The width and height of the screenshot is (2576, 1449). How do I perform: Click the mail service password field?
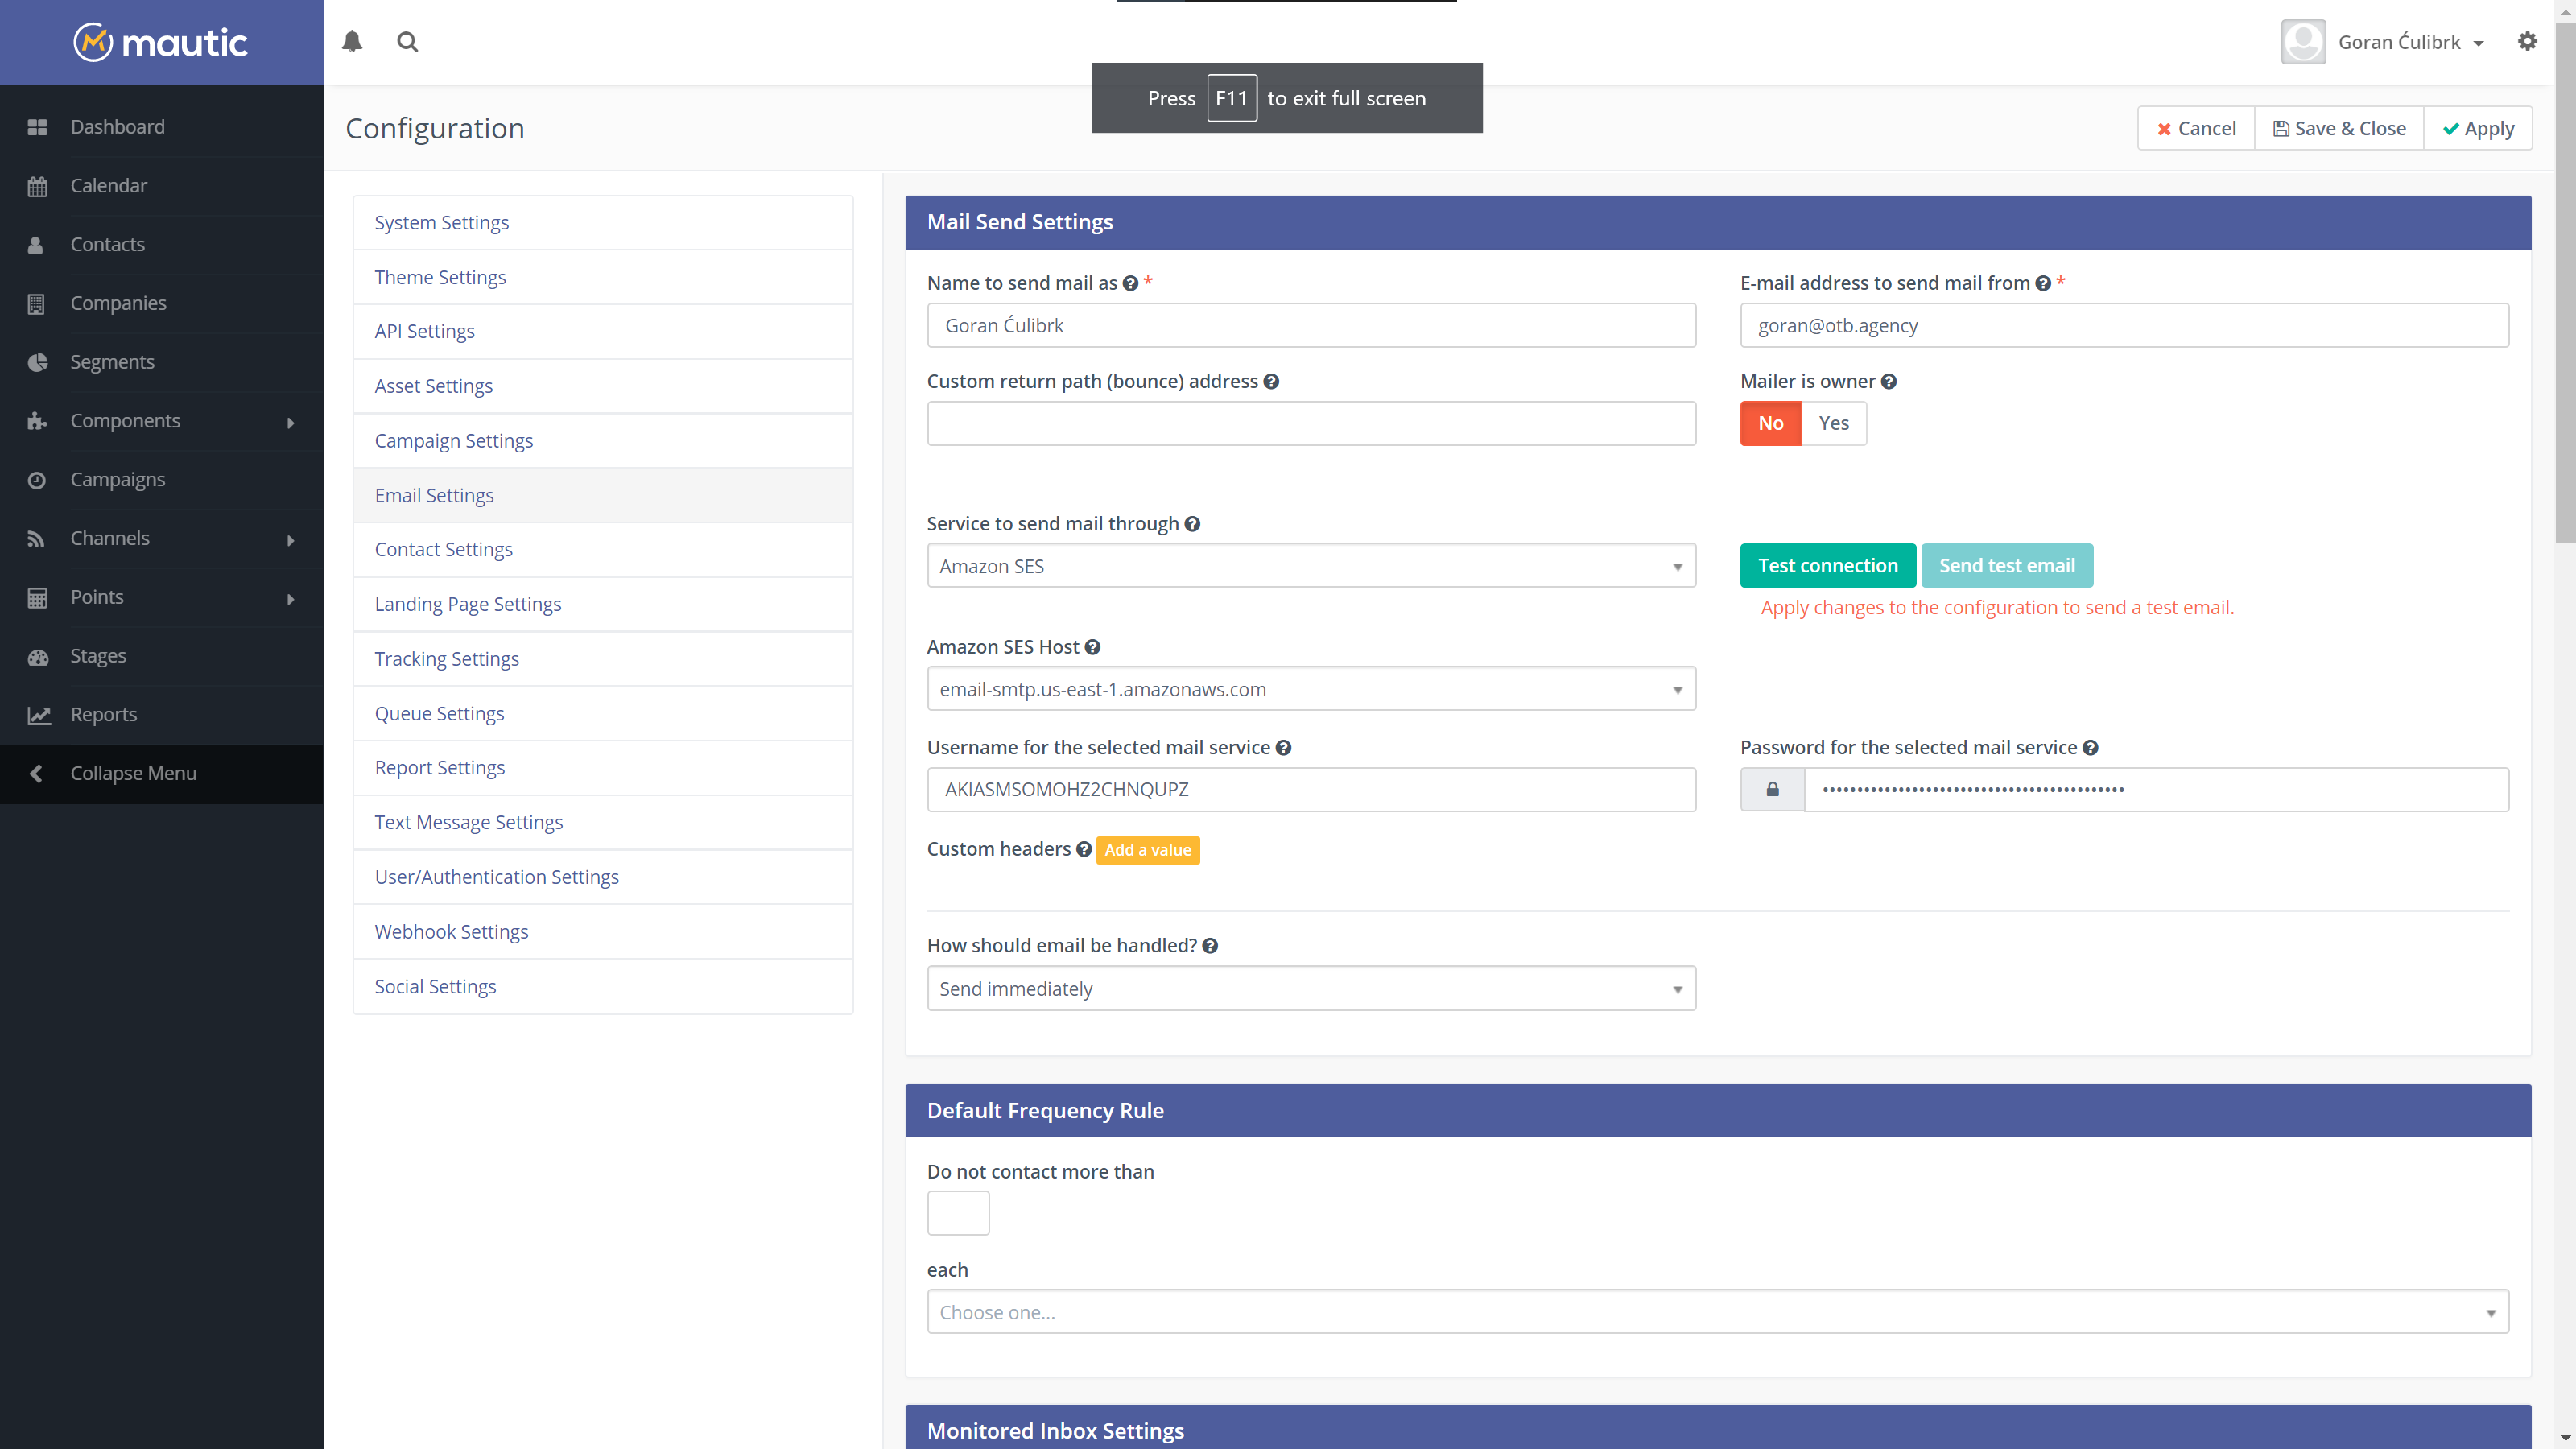2156,789
